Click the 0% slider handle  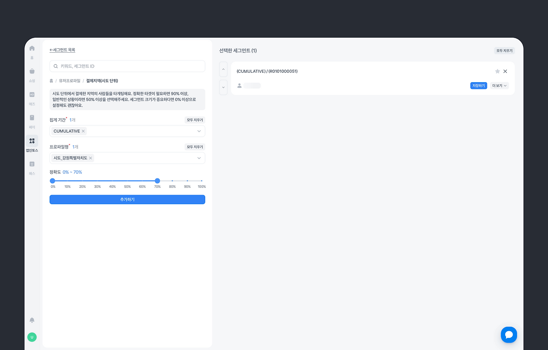point(53,181)
